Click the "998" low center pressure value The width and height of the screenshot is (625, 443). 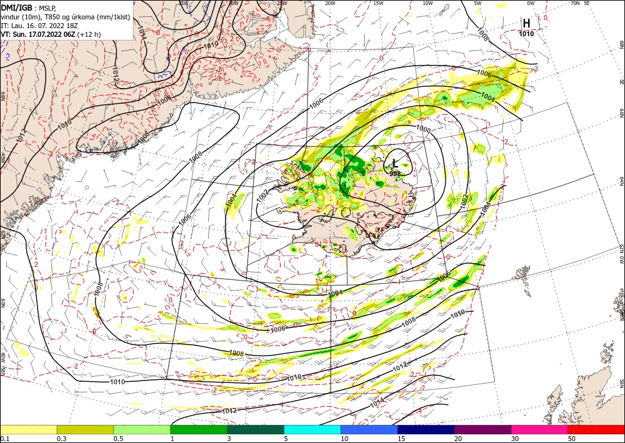(395, 174)
